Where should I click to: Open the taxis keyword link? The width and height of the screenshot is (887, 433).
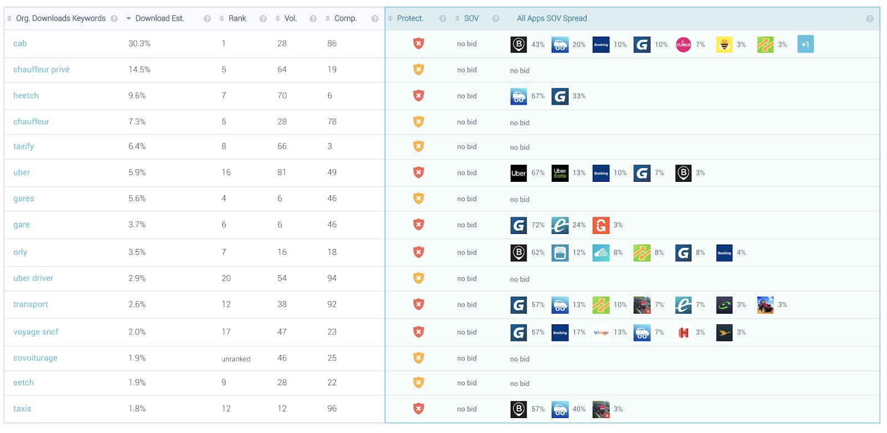tap(22, 408)
